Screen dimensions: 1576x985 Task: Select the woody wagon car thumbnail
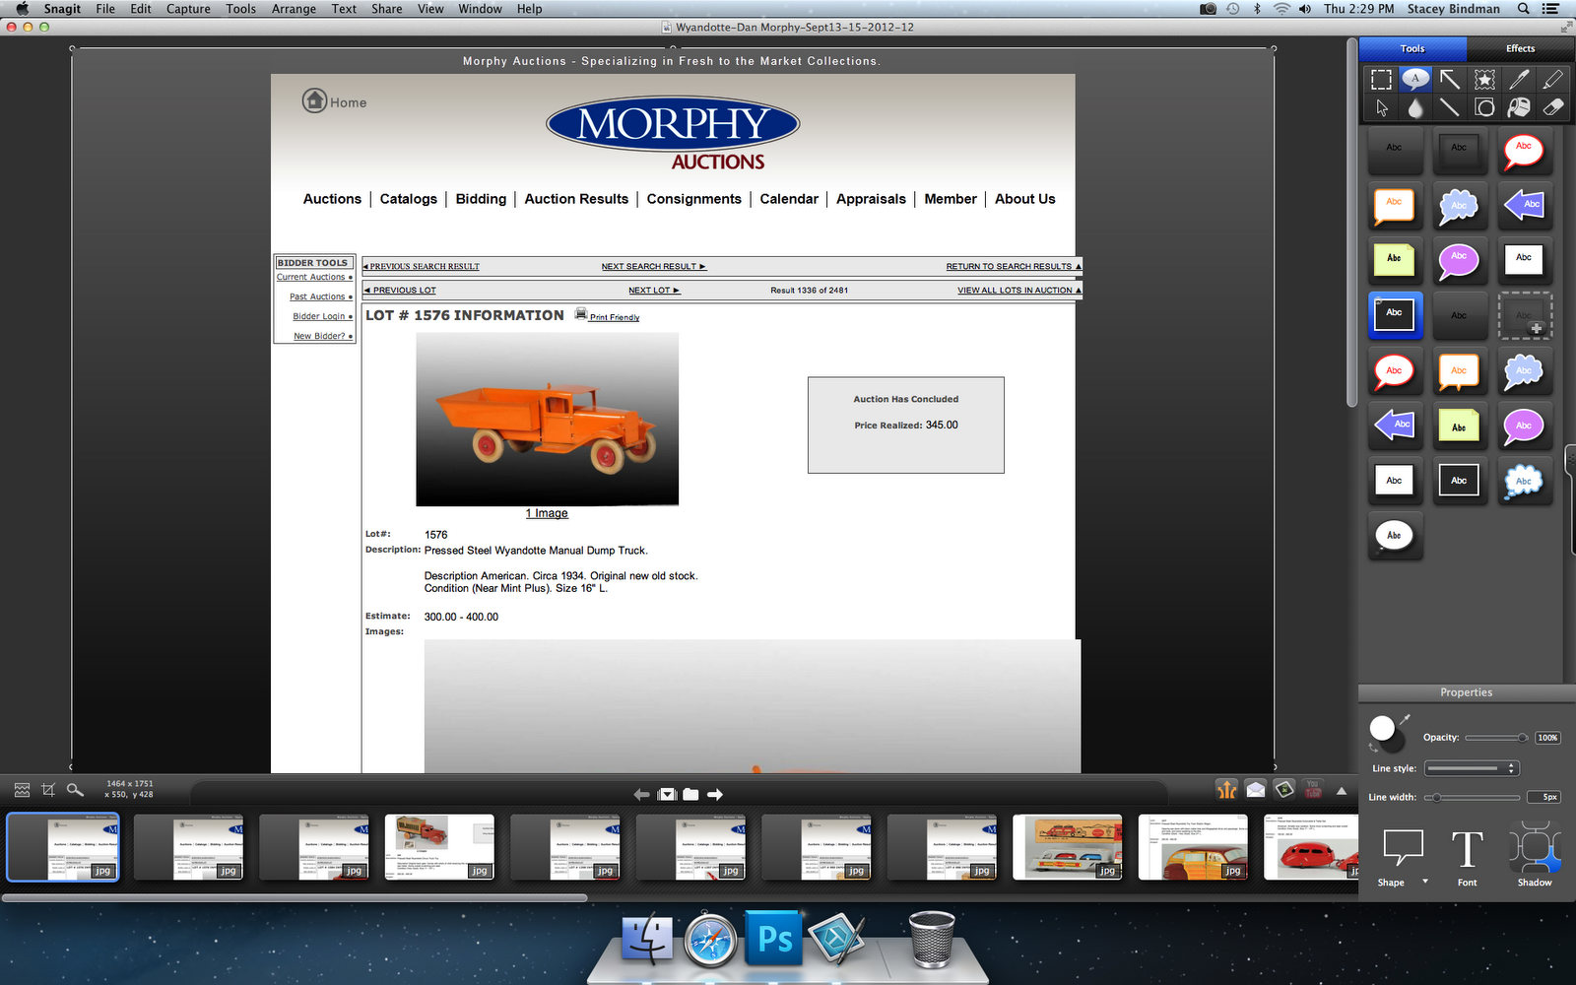click(x=1193, y=847)
